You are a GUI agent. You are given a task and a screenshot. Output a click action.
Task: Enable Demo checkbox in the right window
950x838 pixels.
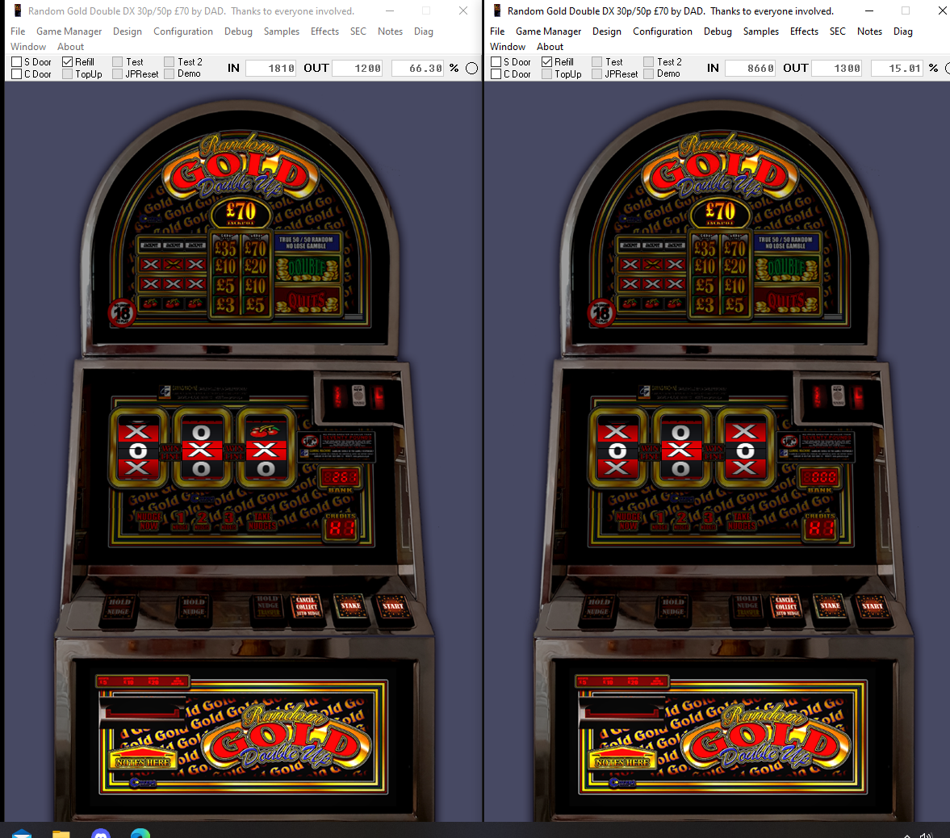point(648,74)
